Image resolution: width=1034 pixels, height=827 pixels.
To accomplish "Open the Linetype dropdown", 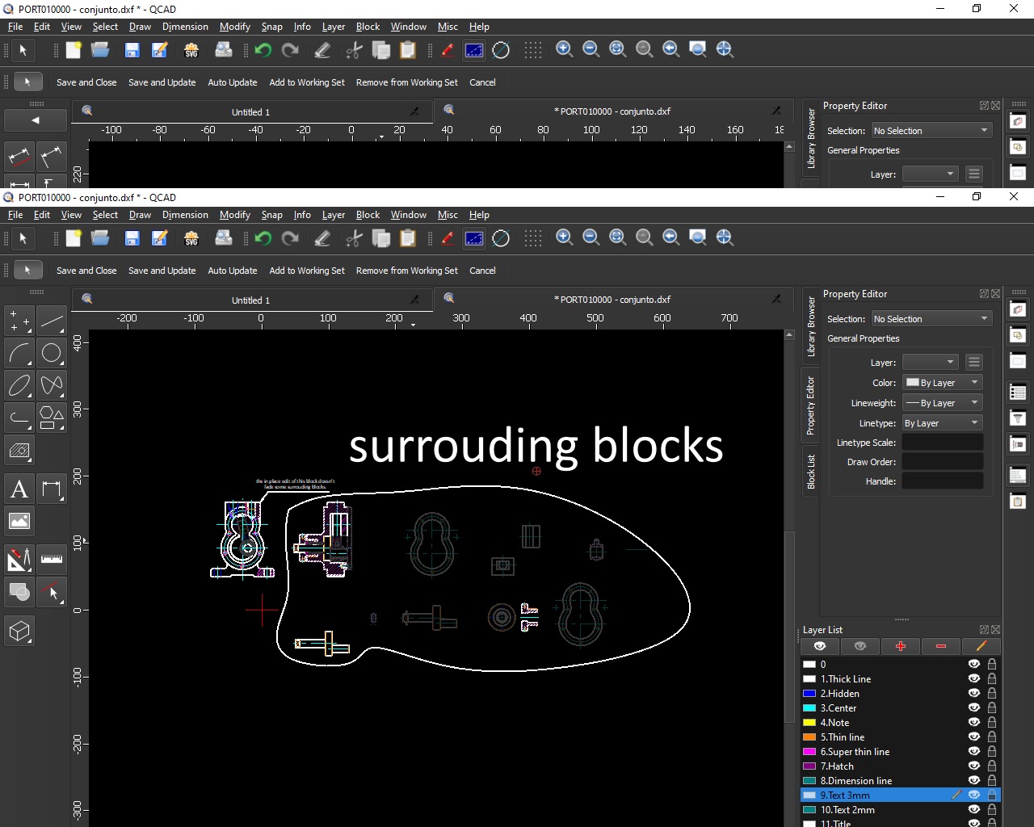I will [942, 423].
